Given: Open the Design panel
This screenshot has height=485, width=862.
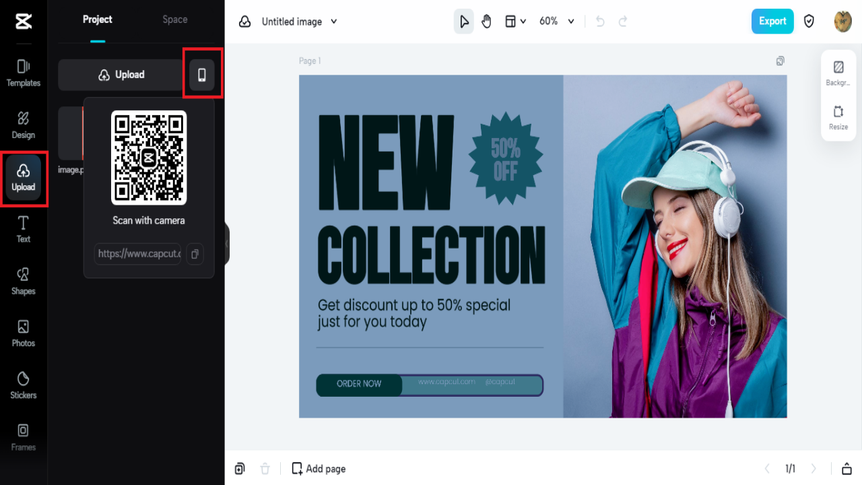Looking at the screenshot, I should pos(24,125).
